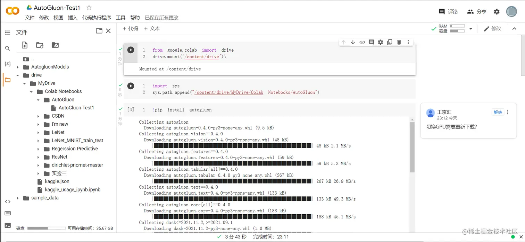Move the cell up
Screen dimensions: 525x242
343,42
